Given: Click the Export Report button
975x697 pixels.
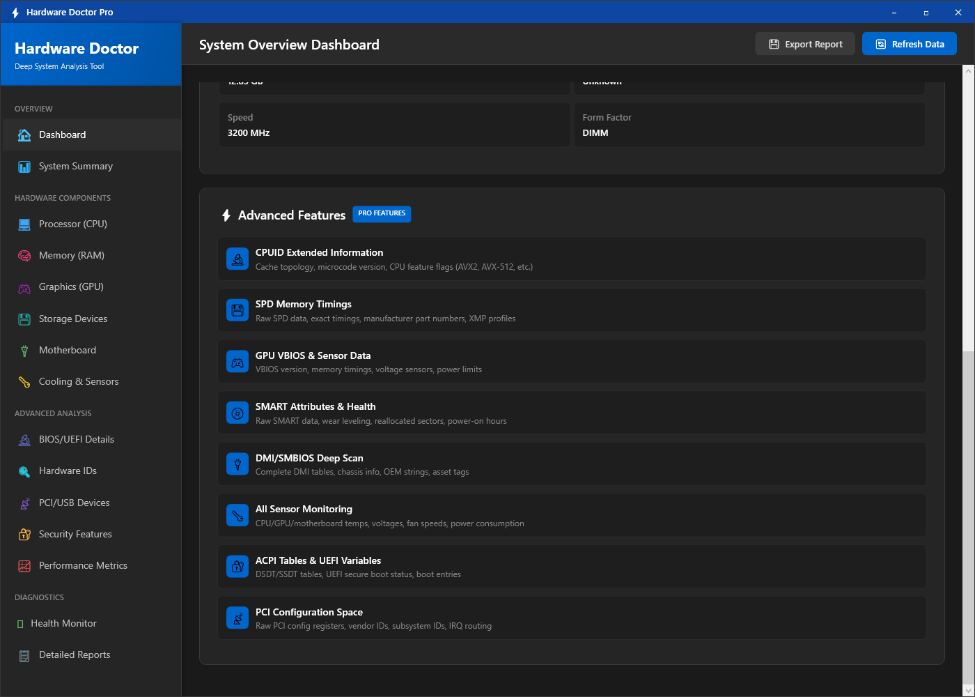Looking at the screenshot, I should [805, 44].
